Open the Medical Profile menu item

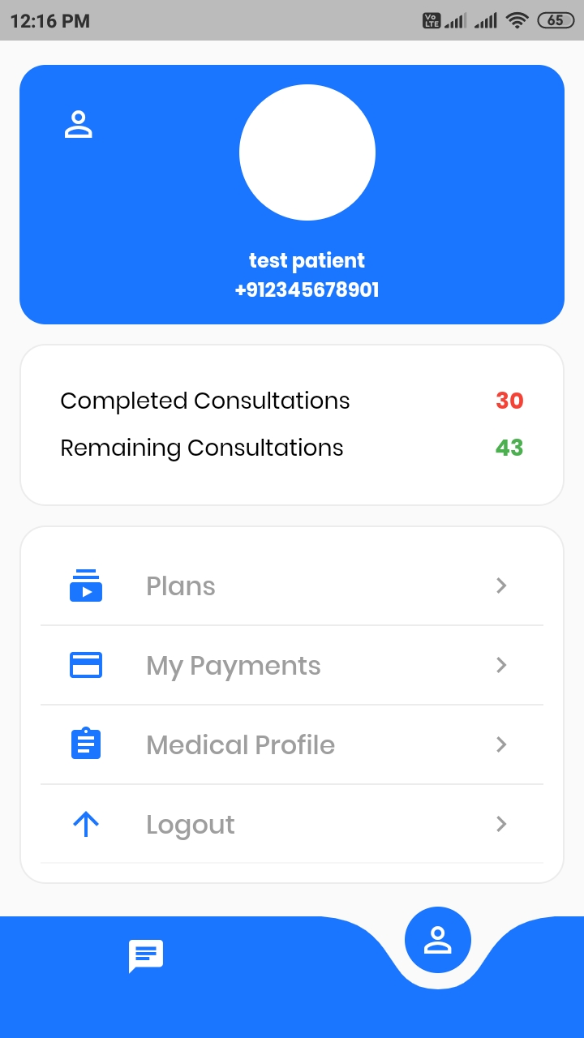click(240, 744)
